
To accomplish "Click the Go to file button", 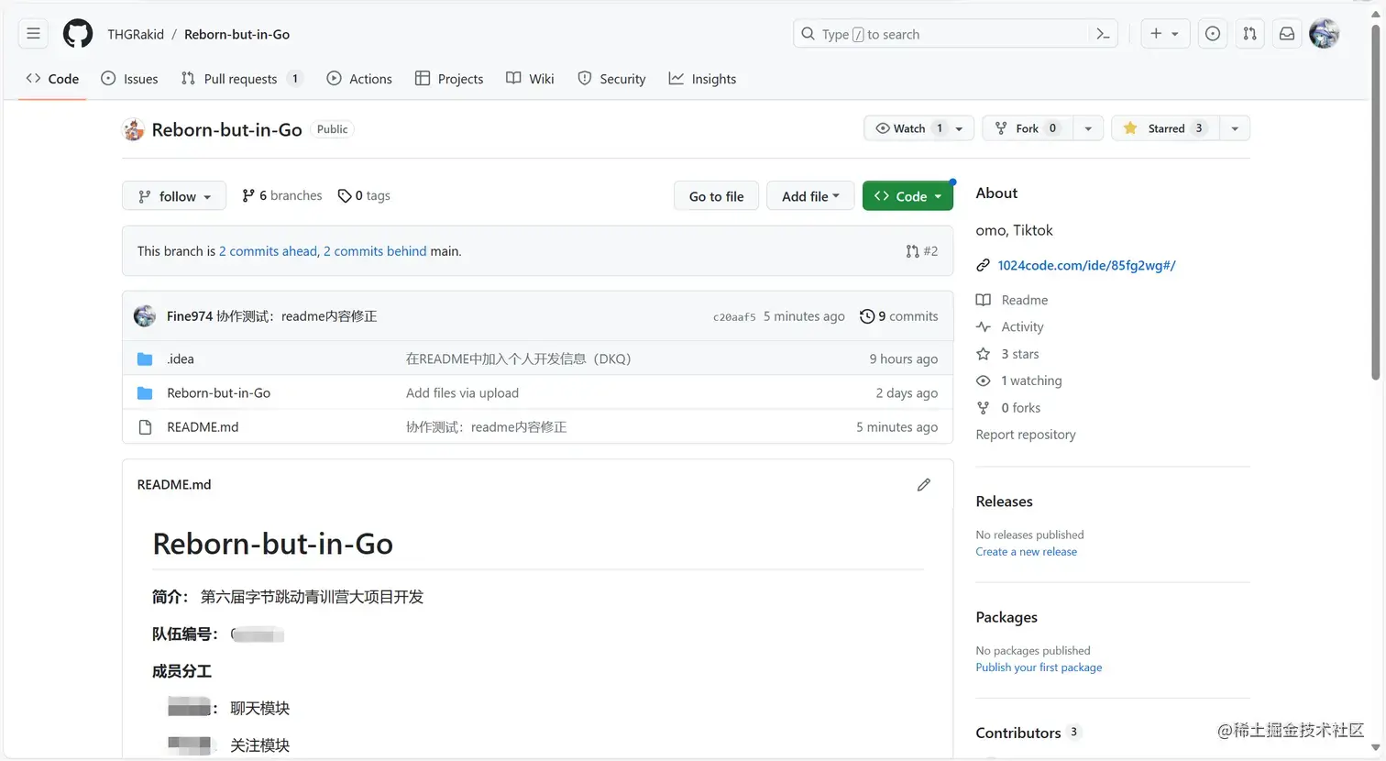I will click(717, 196).
